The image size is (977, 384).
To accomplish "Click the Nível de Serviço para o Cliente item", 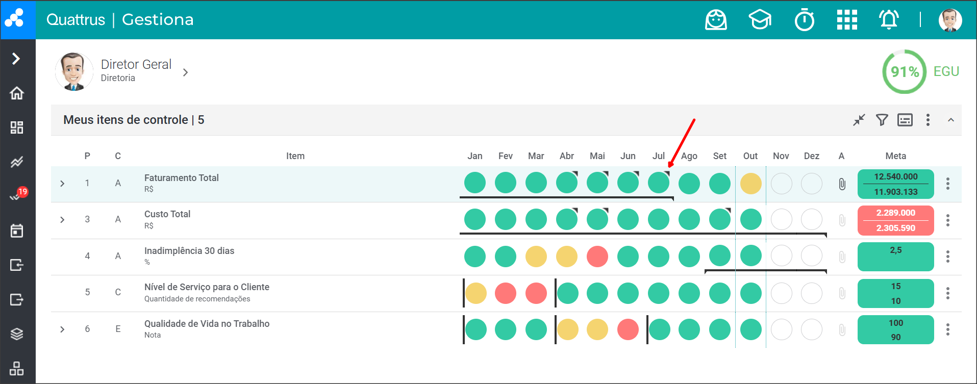I will [207, 287].
